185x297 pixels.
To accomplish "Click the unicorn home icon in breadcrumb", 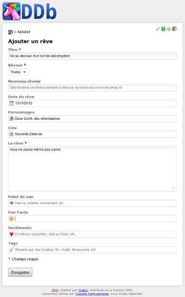I will pyautogui.click(x=10, y=32).
